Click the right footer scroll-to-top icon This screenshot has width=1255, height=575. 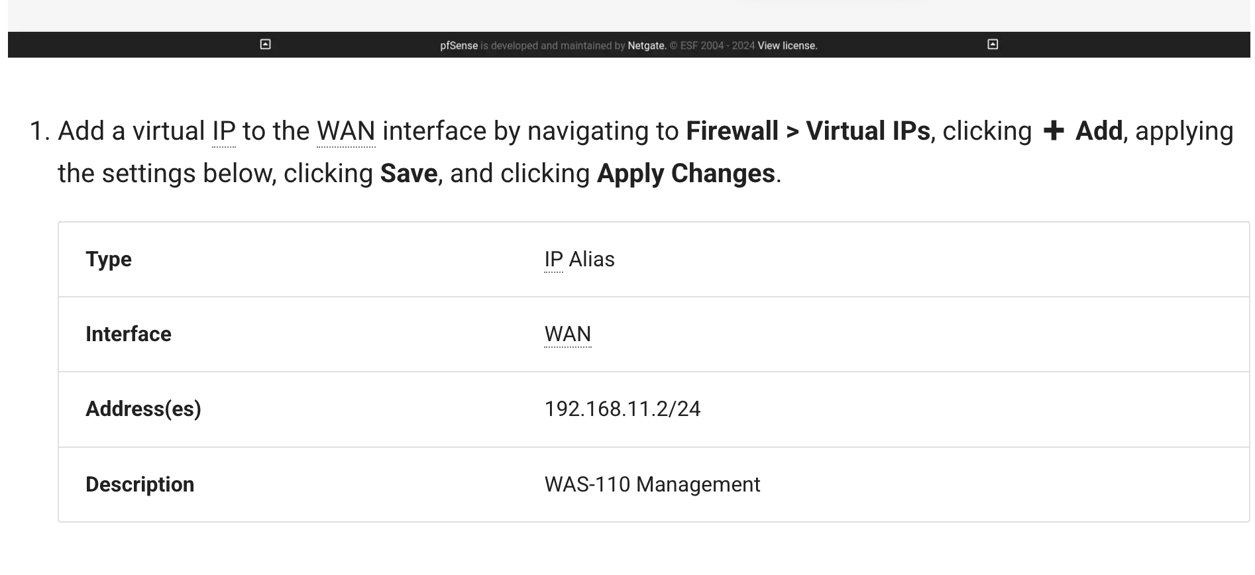click(x=993, y=44)
